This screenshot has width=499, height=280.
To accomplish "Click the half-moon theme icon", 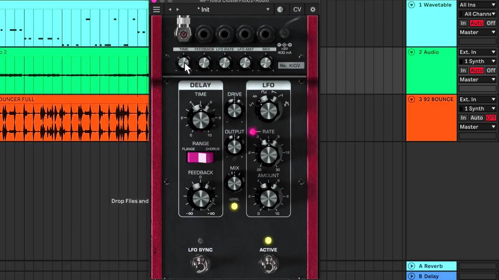I will click(280, 10).
